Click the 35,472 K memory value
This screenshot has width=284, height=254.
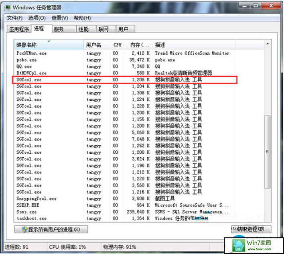tap(140, 60)
